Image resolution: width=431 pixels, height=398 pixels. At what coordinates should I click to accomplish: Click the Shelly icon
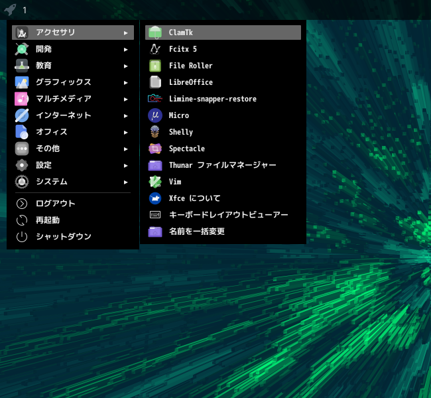(155, 132)
